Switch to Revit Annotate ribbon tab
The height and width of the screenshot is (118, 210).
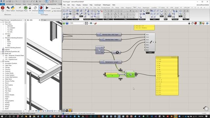coord(36,4)
